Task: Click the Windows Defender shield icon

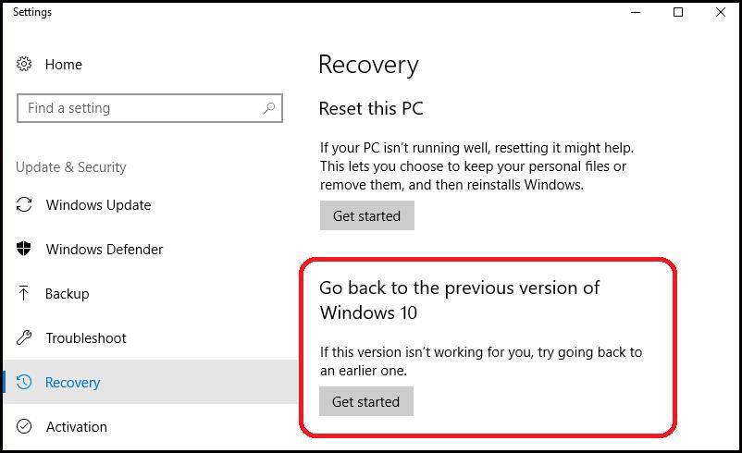Action: click(24, 249)
